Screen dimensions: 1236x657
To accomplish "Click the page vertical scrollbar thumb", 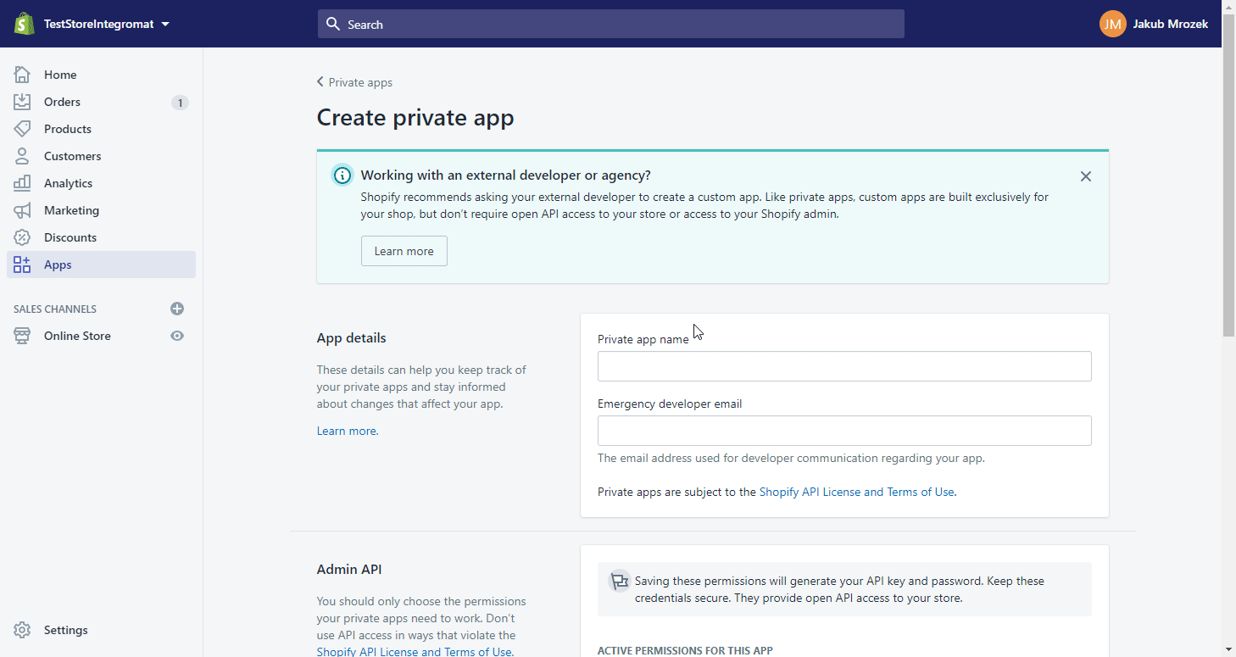I will pyautogui.click(x=1228, y=175).
